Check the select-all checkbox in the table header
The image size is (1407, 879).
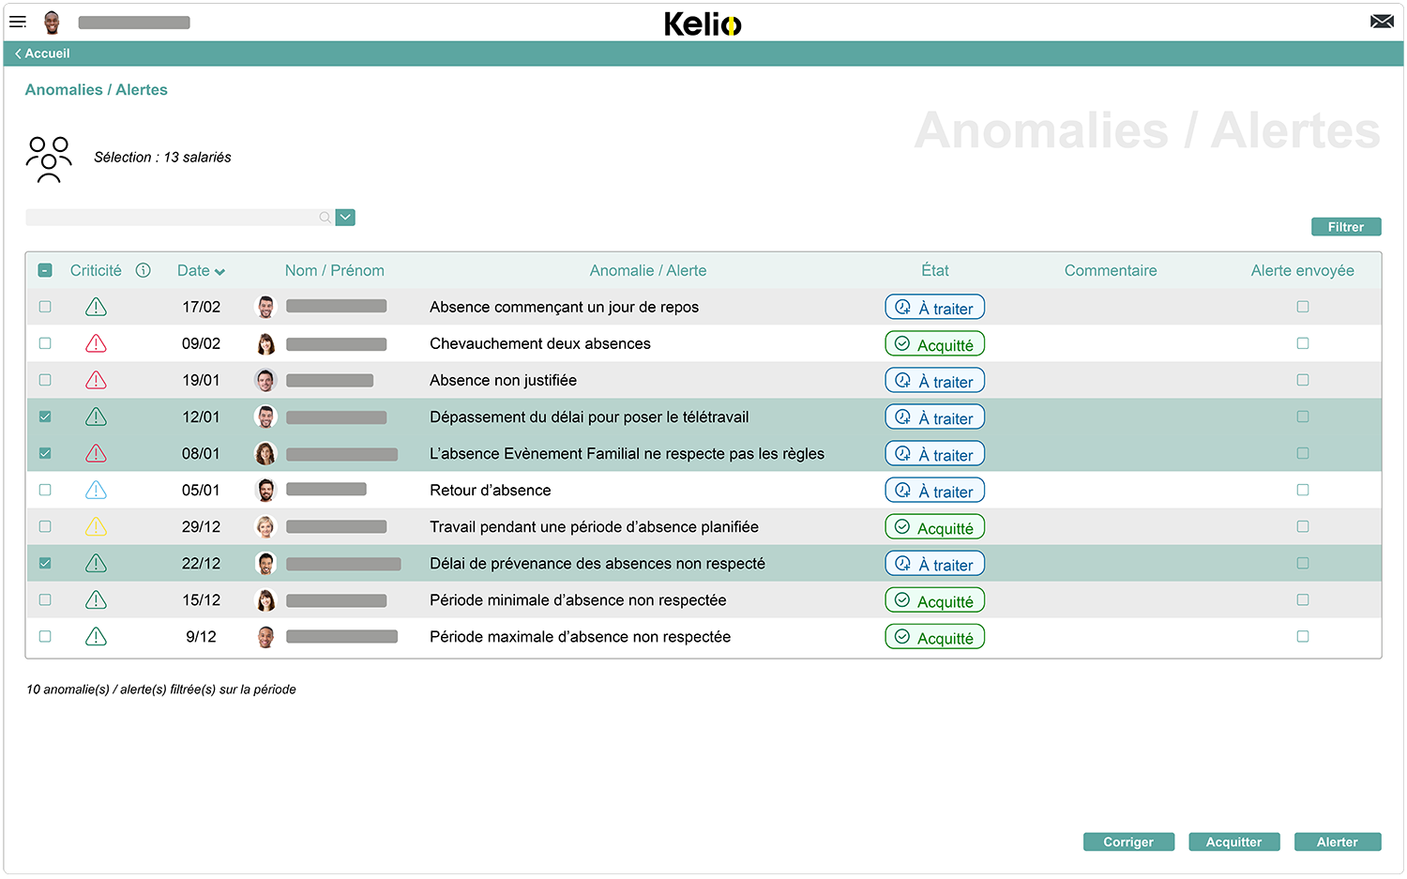(x=44, y=270)
